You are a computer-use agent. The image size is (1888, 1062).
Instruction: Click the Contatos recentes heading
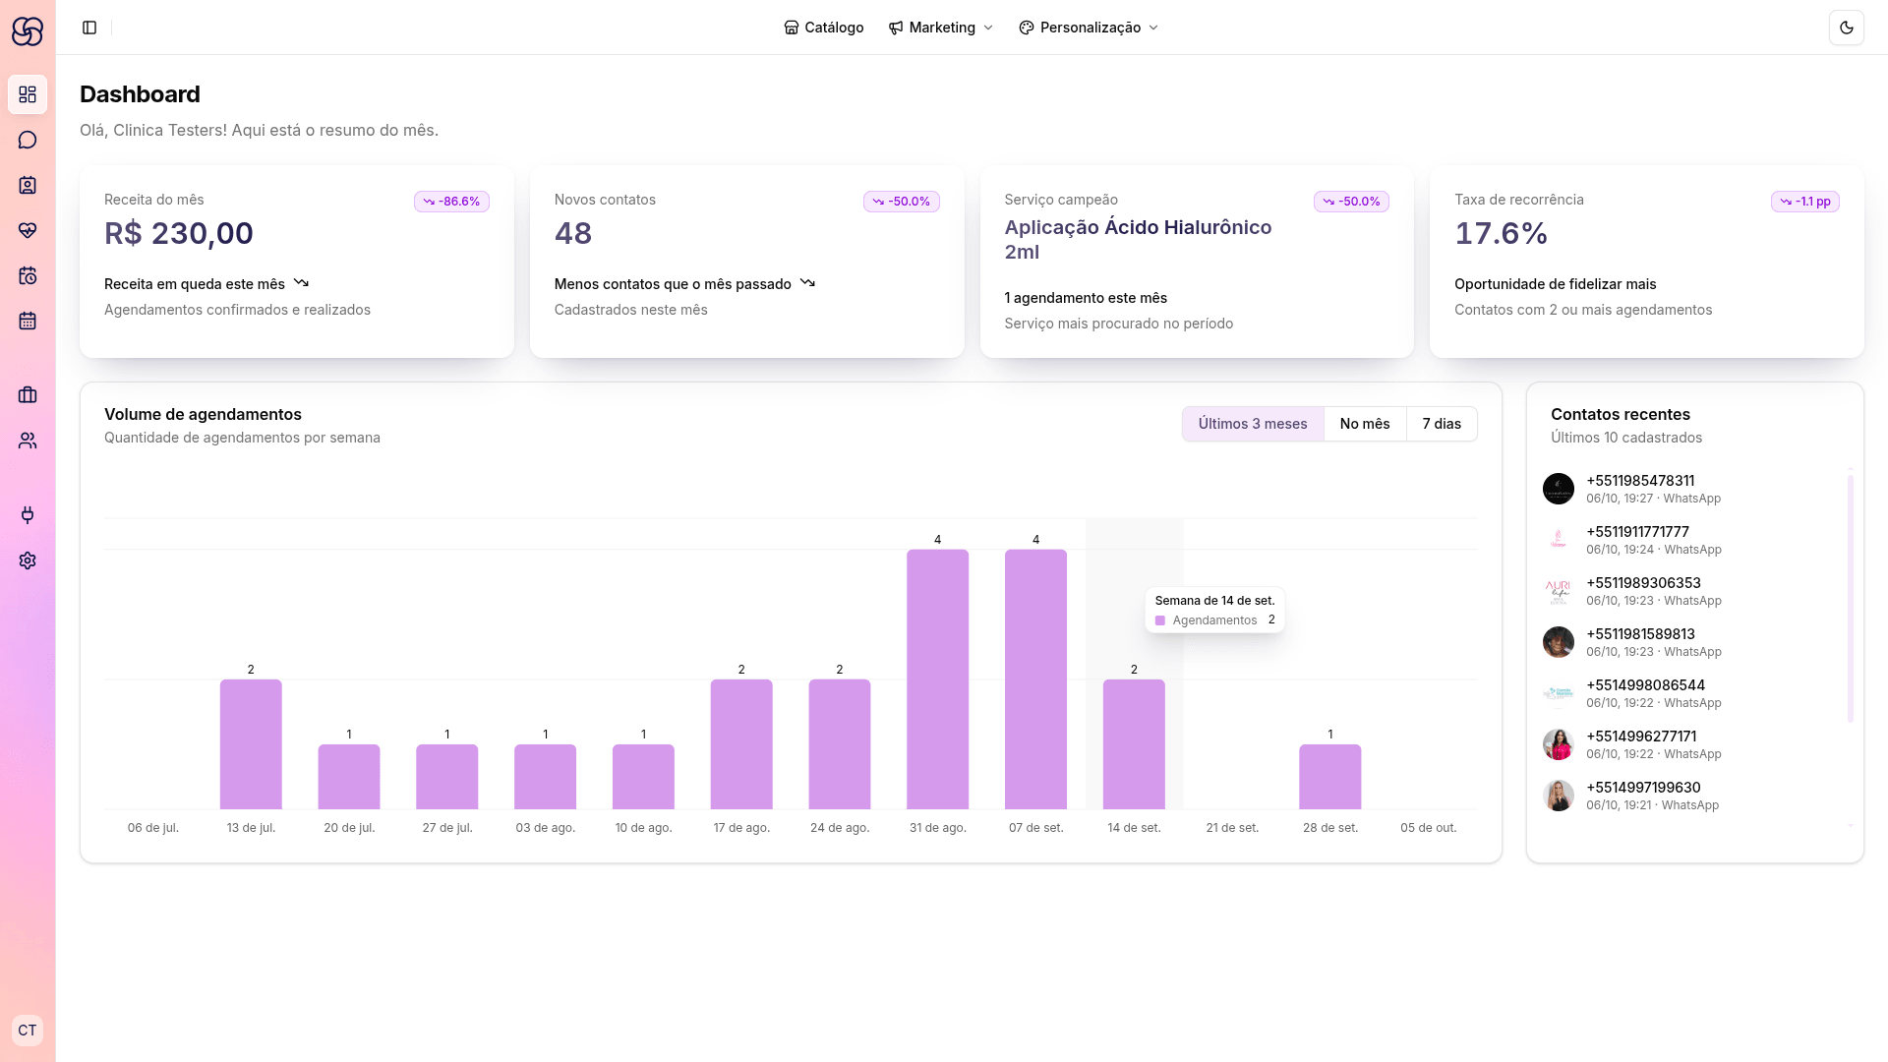(x=1621, y=414)
